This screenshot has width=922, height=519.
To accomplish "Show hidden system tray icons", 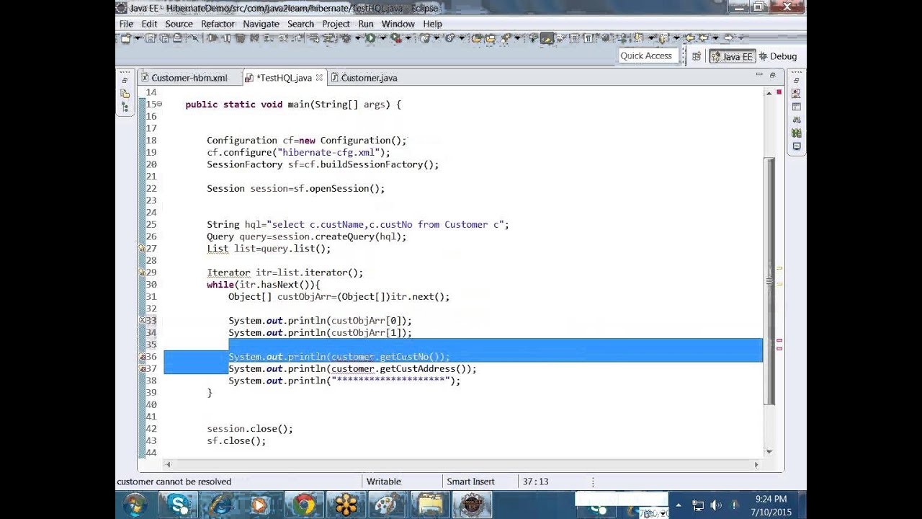I will (678, 505).
